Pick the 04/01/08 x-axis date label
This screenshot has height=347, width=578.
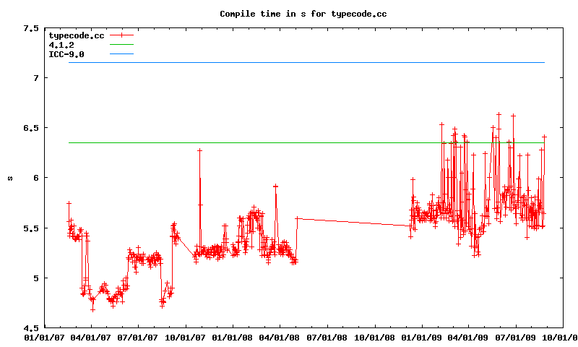280,337
